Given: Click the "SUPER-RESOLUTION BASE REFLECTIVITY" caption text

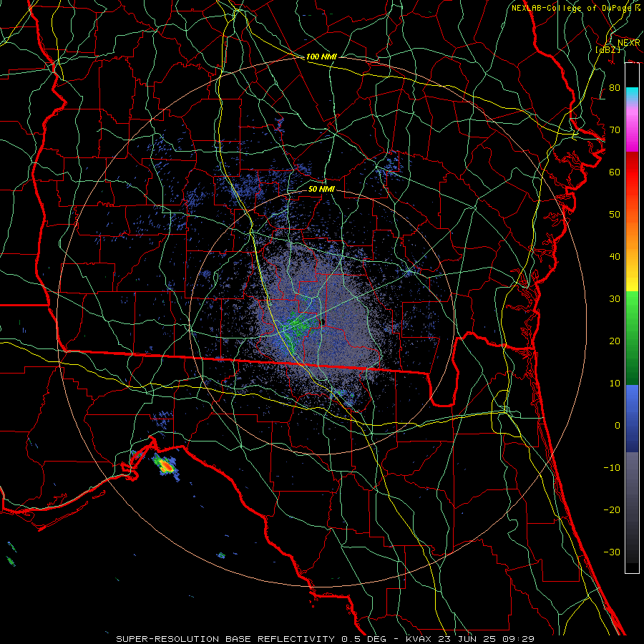Looking at the screenshot, I should pos(225,639).
